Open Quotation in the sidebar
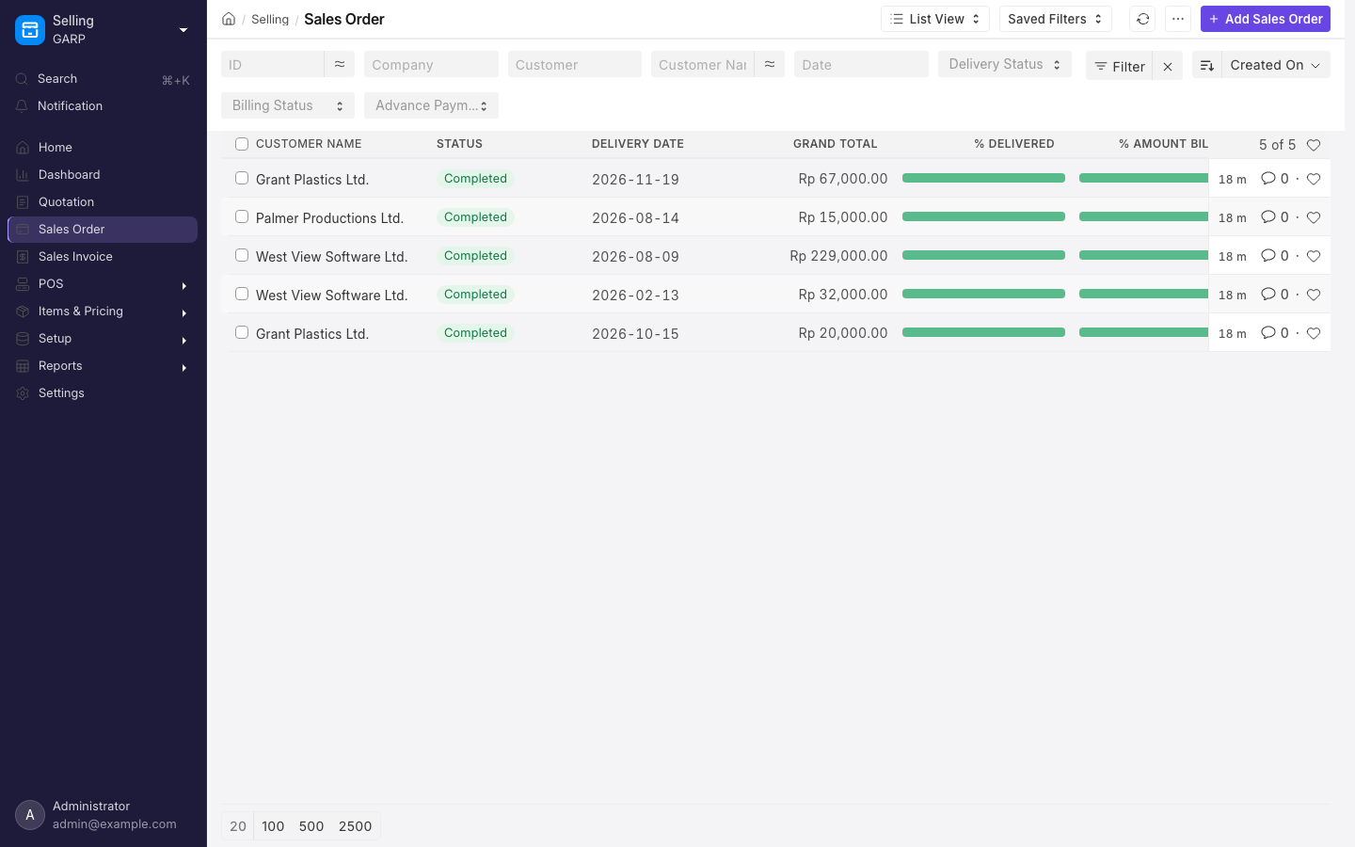This screenshot has width=1355, height=847. [x=104, y=202]
